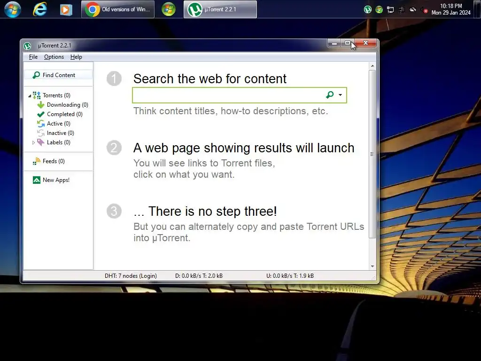This screenshot has width=481, height=361.
Task: Click heading 'Search the web for content'
Action: click(210, 78)
